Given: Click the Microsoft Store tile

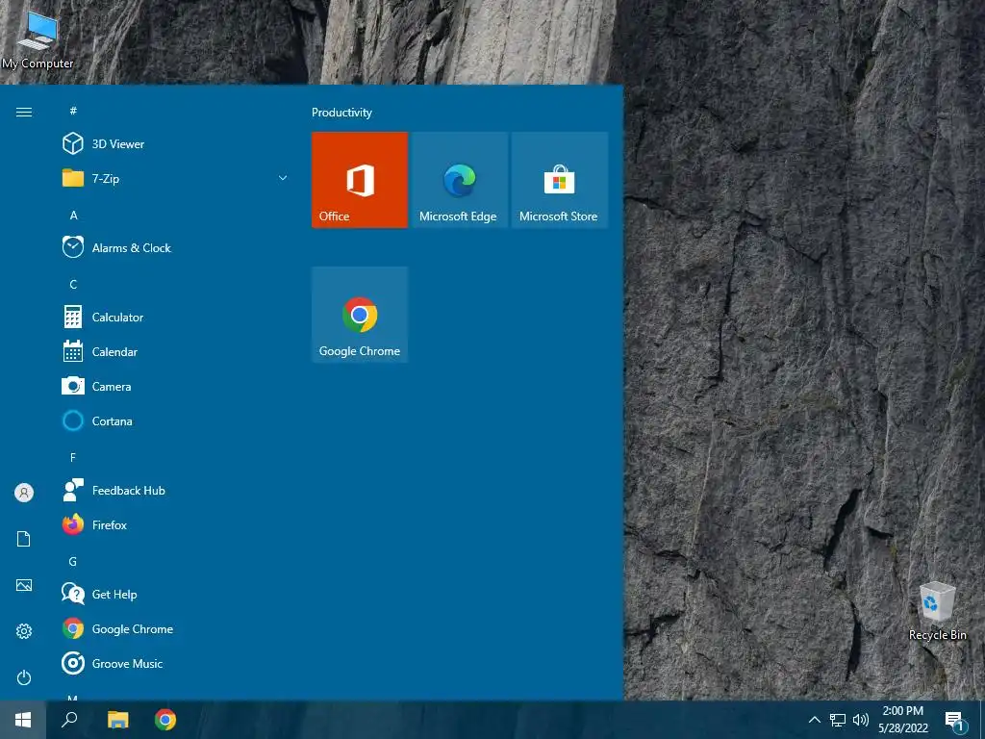Looking at the screenshot, I should click(559, 180).
